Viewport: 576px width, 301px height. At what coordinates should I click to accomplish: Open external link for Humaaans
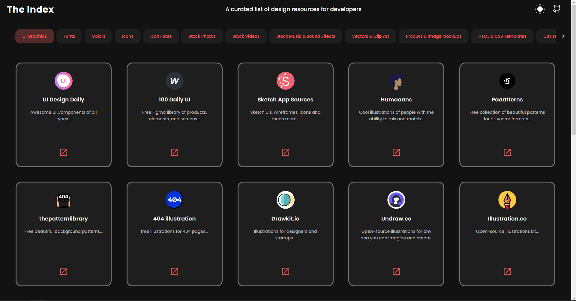[x=396, y=152]
